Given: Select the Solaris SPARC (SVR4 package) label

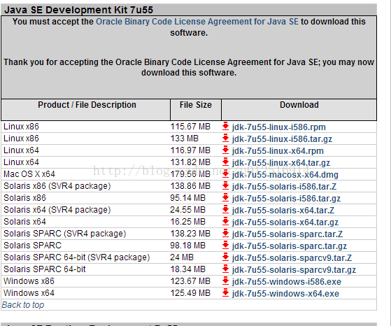Looking at the screenshot, I should tap(65, 234).
